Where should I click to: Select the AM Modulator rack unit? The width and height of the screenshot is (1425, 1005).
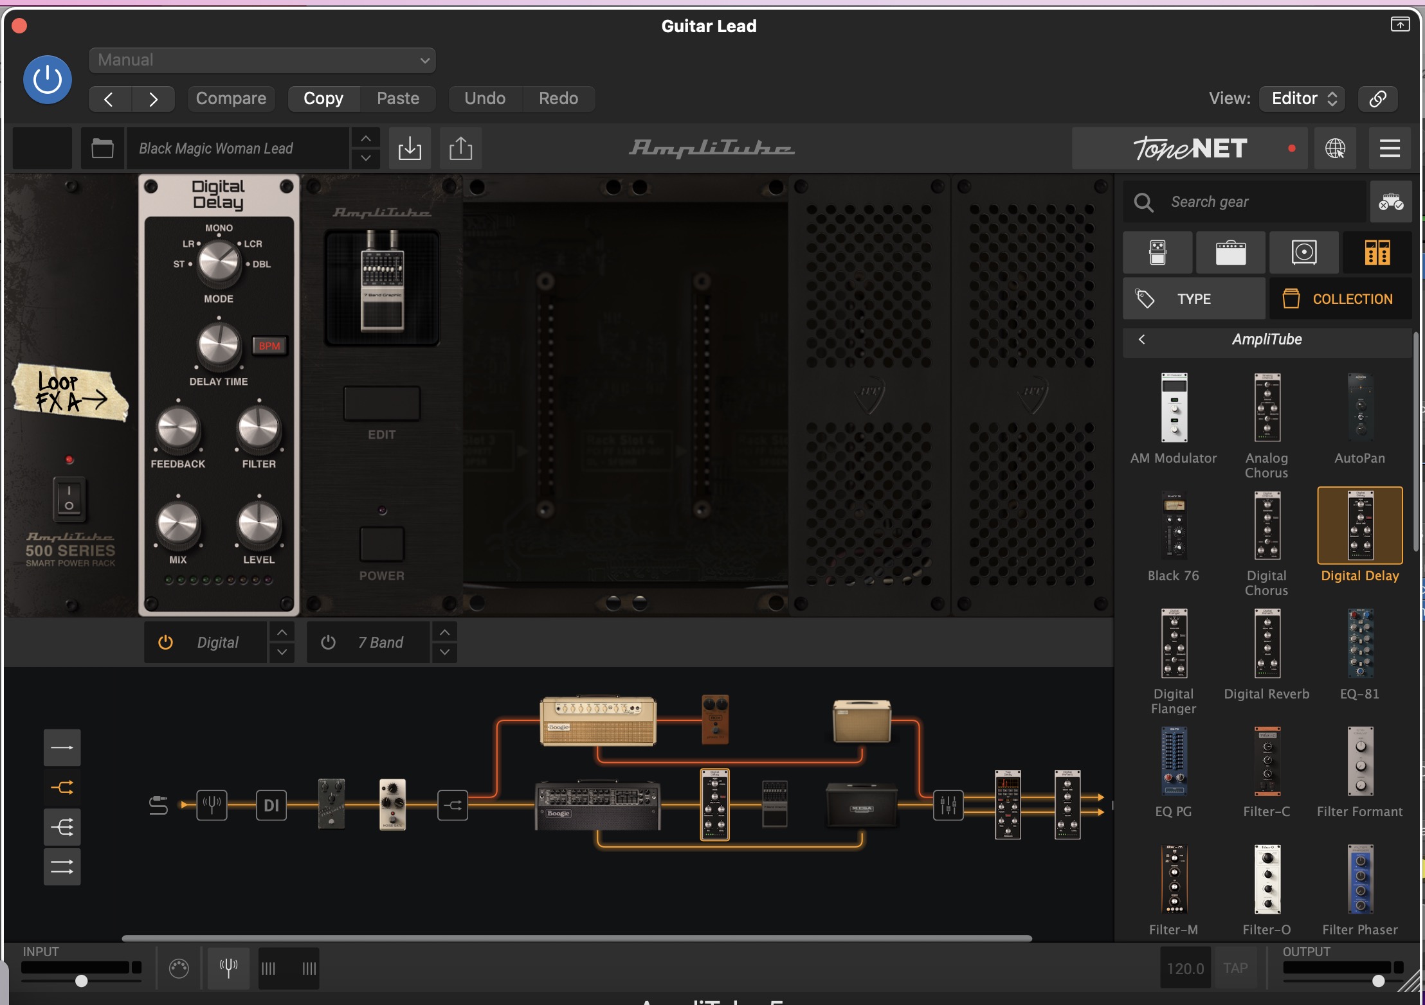point(1174,418)
